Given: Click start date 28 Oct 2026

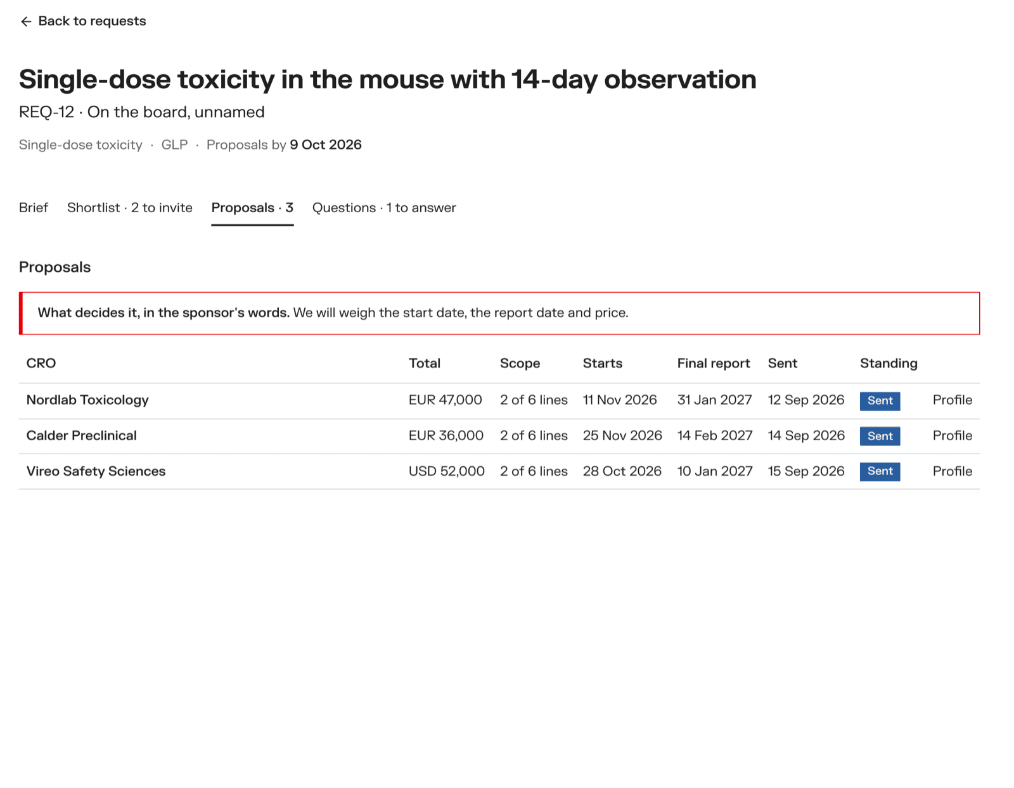Looking at the screenshot, I should (622, 471).
